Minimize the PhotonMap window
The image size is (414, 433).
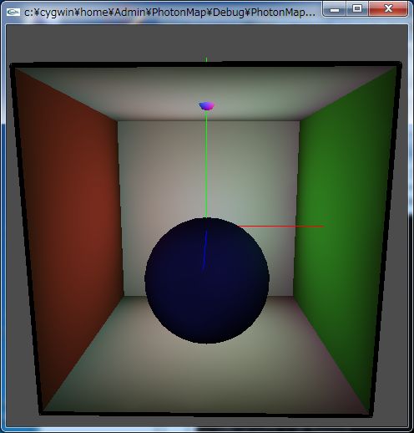pos(335,9)
